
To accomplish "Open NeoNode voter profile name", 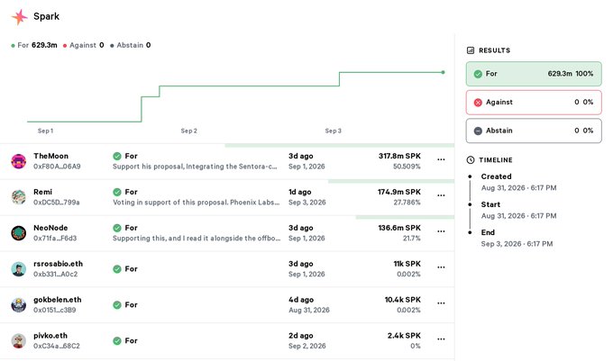I will [50, 228].
